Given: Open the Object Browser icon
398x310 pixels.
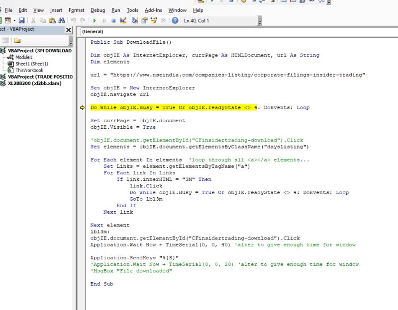Looking at the screenshot, I should [x=153, y=20].
